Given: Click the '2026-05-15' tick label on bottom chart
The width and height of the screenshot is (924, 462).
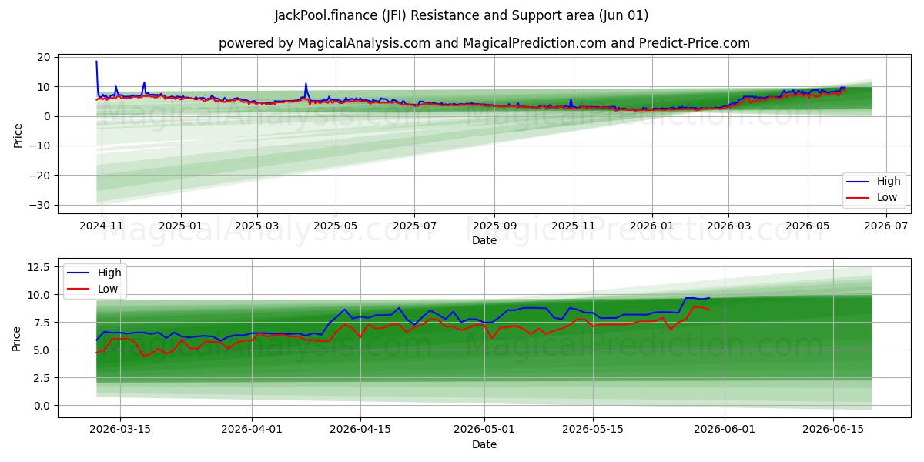Looking at the screenshot, I should coord(592,430).
